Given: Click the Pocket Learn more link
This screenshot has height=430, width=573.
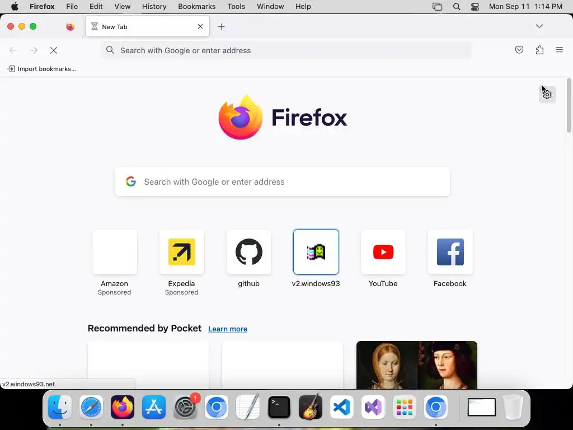Looking at the screenshot, I should [228, 329].
